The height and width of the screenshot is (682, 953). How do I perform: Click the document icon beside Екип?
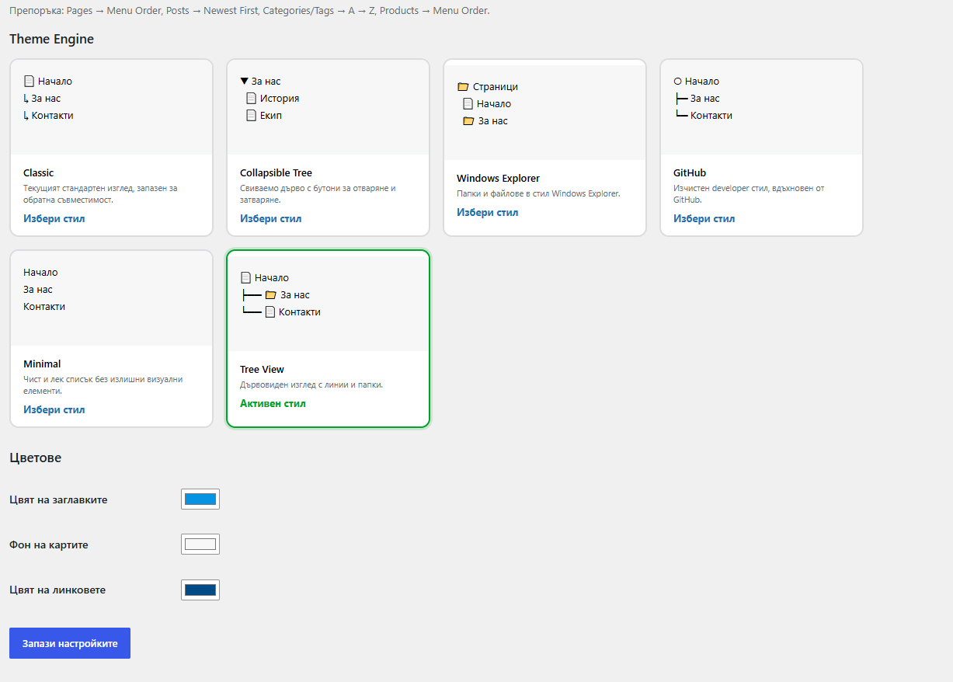(251, 115)
